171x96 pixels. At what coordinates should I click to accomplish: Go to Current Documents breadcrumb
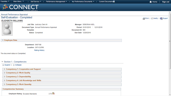point(106,2)
